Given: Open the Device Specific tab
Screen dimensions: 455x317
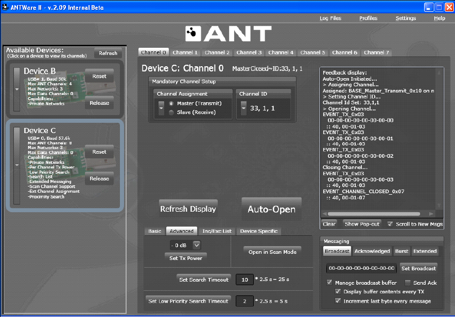Looking at the screenshot, I should coord(259,231).
